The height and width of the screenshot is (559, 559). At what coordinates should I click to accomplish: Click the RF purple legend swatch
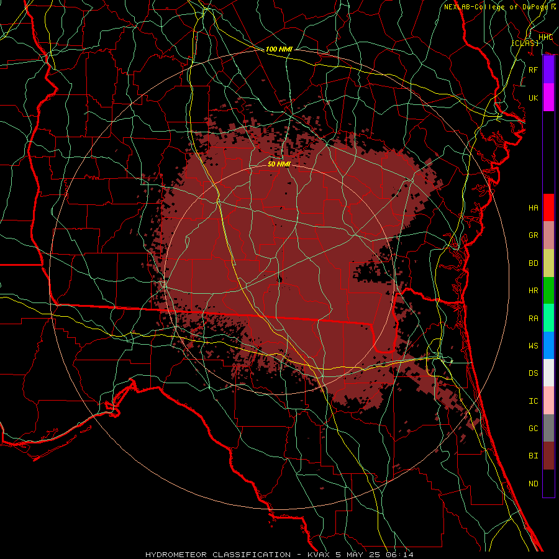(x=548, y=70)
